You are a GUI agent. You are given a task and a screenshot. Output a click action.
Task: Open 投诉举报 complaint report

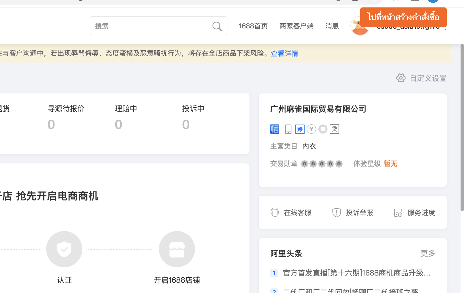tap(360, 212)
